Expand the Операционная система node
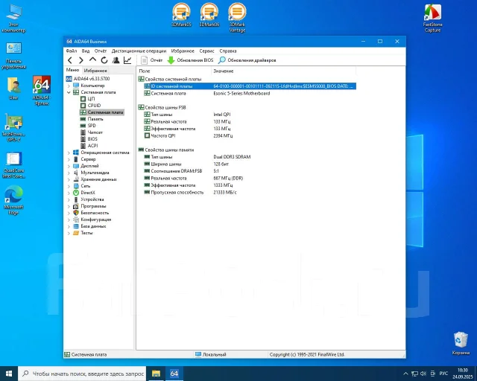 (69, 153)
